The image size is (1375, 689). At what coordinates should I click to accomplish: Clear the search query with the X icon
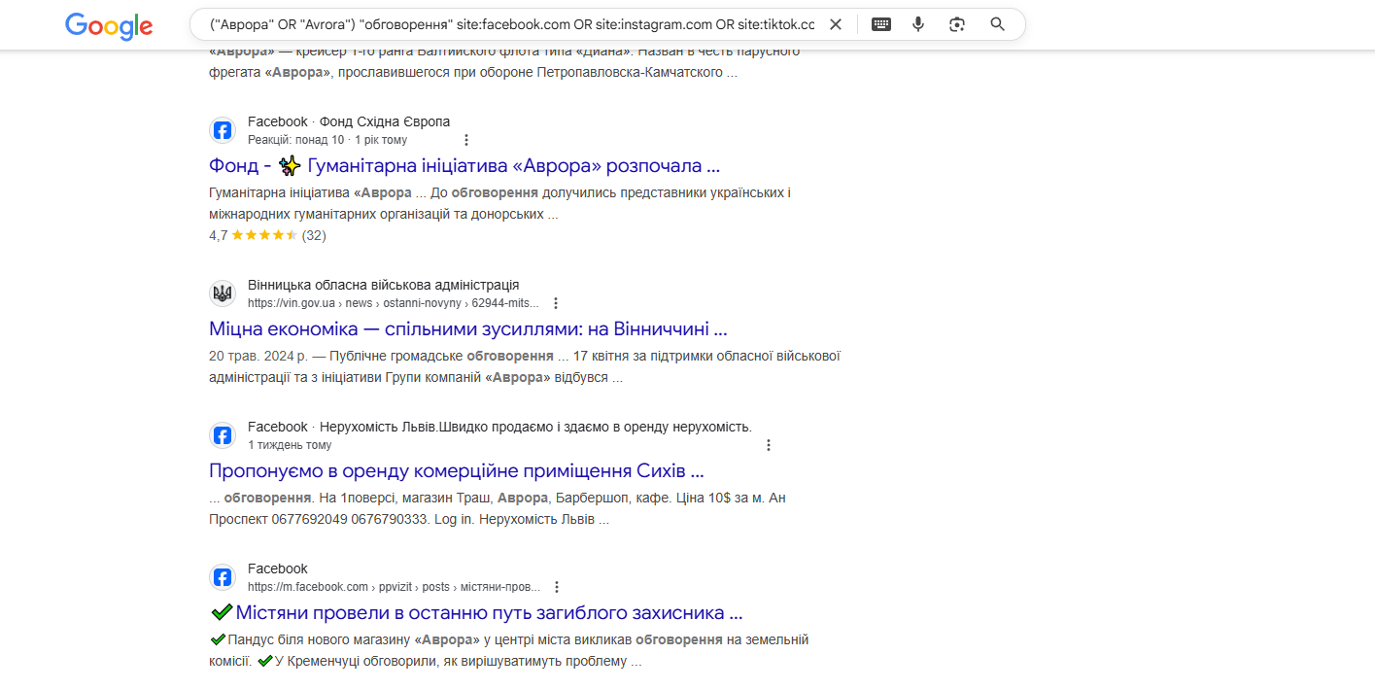[x=836, y=24]
